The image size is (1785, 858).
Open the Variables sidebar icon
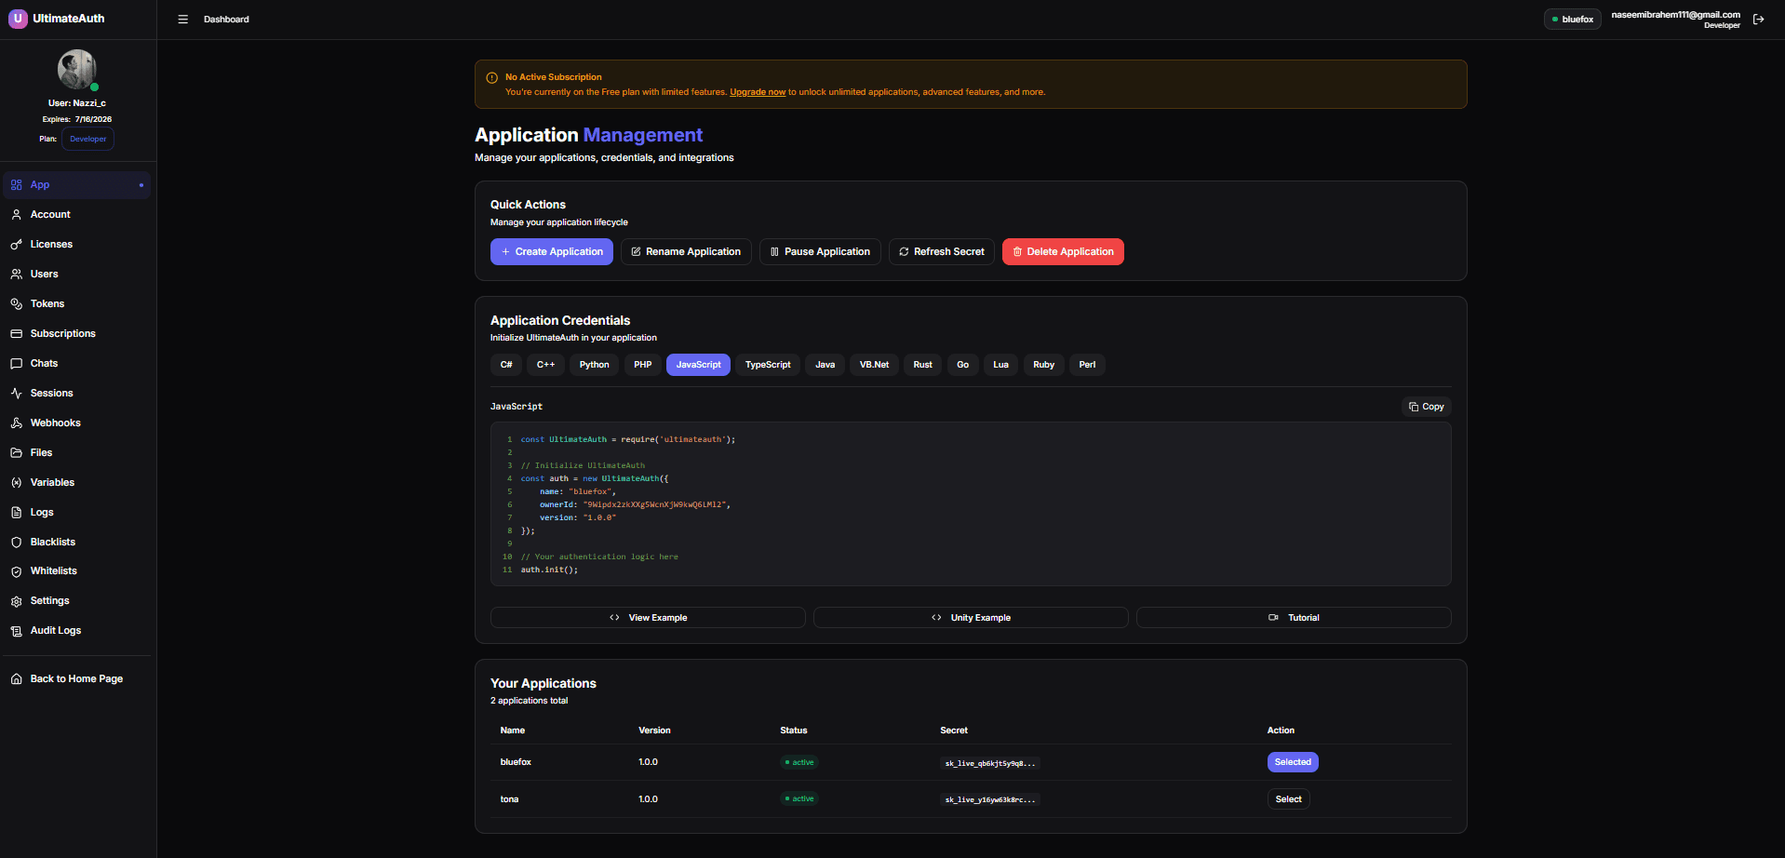(x=16, y=482)
